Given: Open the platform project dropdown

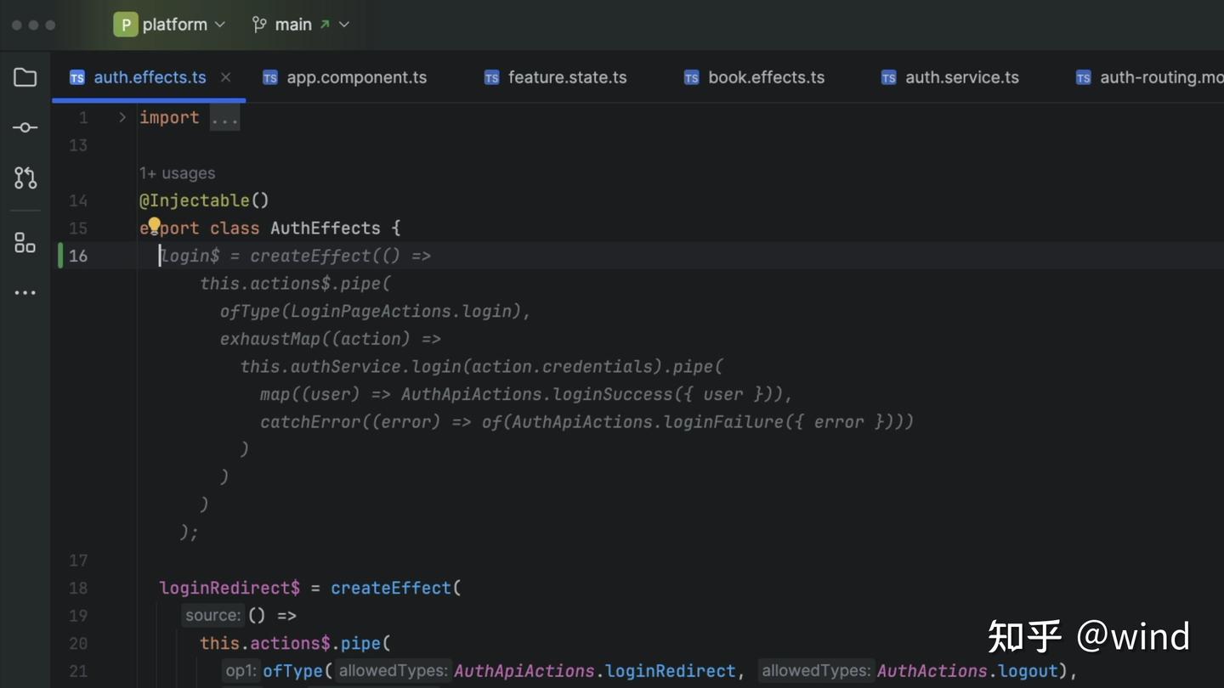Looking at the screenshot, I should pyautogui.click(x=220, y=25).
